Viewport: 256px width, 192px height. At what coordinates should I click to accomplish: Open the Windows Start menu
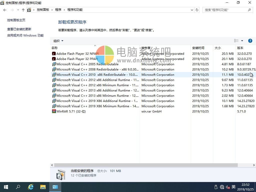click(6, 187)
